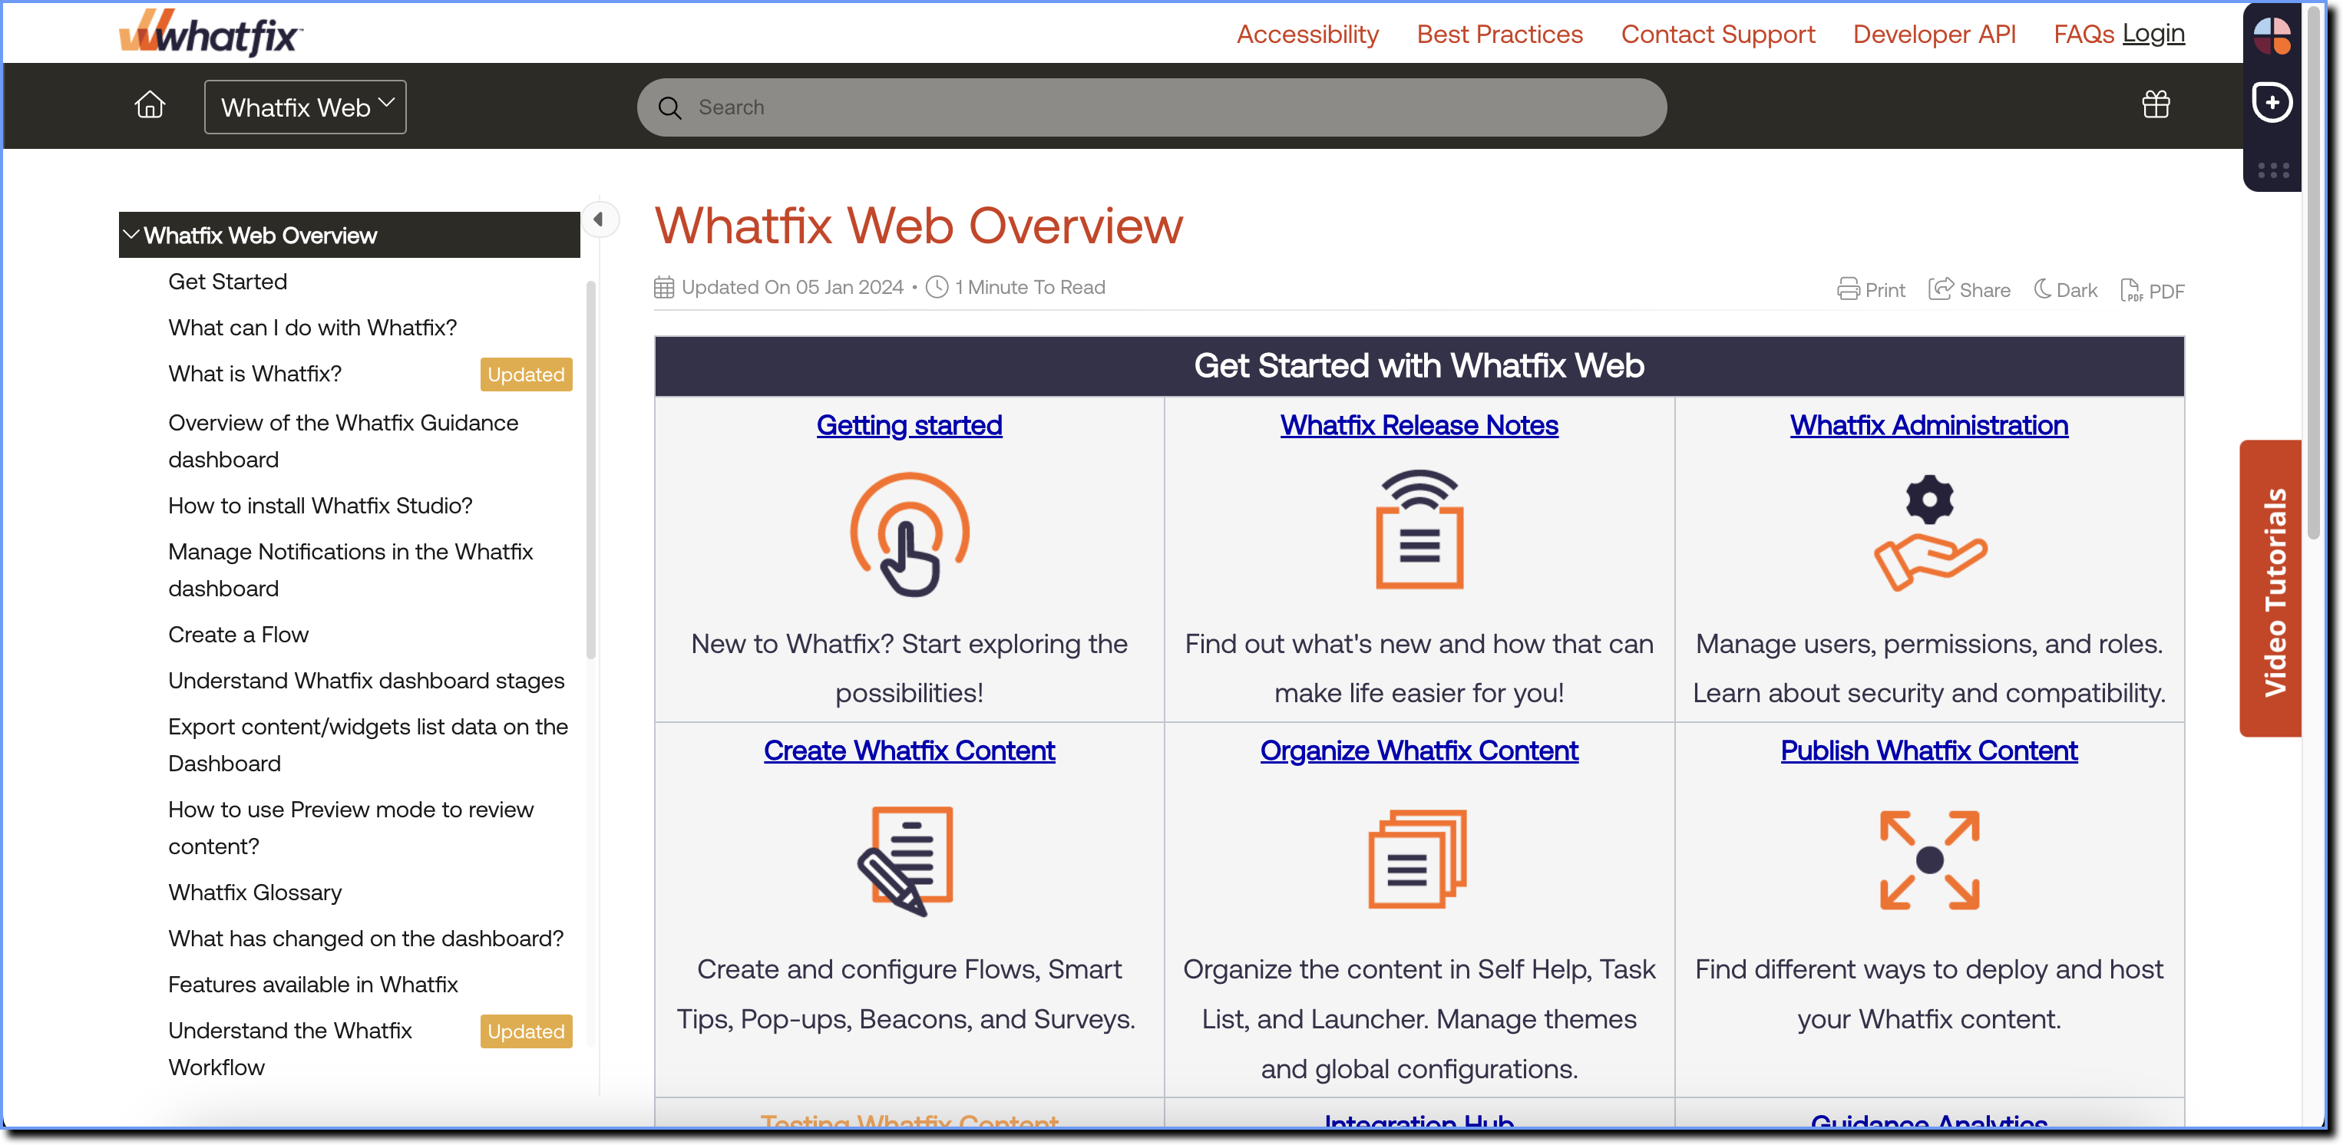Image resolution: width=2343 pixels, height=1145 pixels.
Task: Open the Organize Whatfix Content link
Action: pyautogui.click(x=1419, y=751)
